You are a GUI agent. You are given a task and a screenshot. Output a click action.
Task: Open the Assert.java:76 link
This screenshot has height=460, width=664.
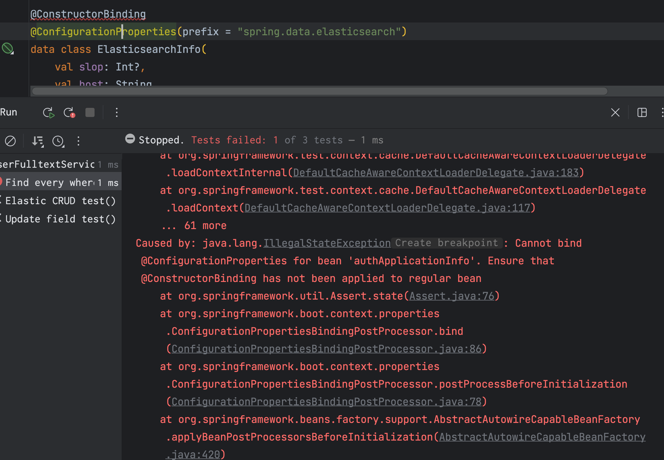(452, 296)
